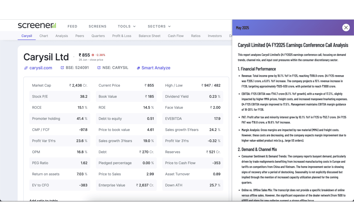Click the external link icon beside BSE: 524091

coord(62,68)
